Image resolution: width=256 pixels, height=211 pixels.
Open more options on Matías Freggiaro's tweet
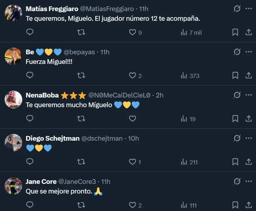[x=248, y=9]
